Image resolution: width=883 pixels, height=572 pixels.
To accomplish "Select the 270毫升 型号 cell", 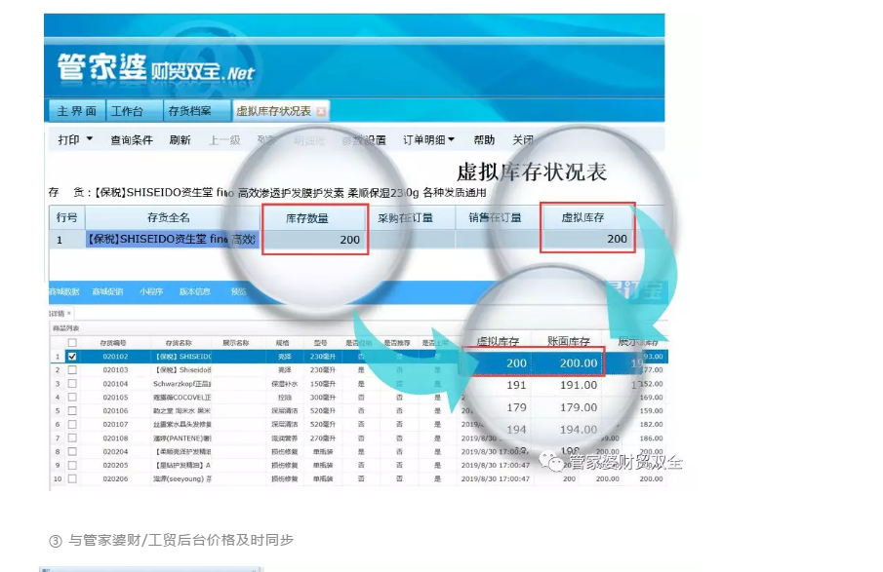I will pos(323,439).
